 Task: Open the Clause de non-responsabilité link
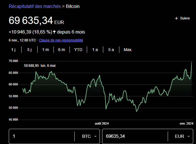point(61,40)
